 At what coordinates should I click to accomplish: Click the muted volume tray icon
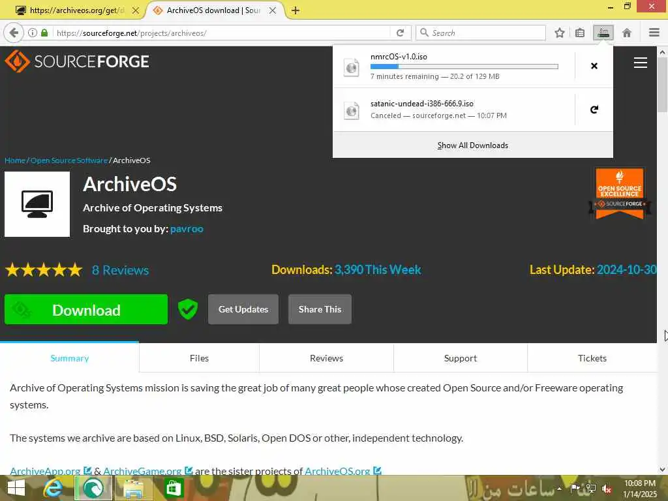(x=606, y=489)
